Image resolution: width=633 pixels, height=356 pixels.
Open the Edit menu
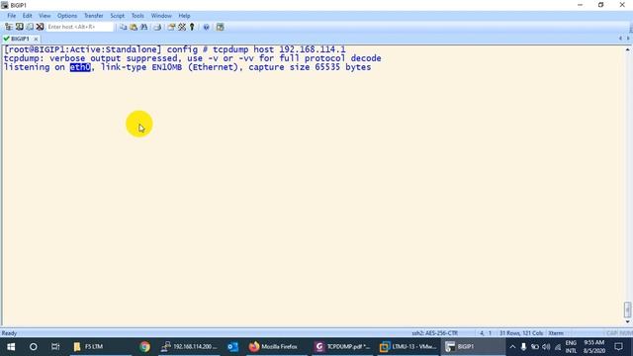click(27, 16)
